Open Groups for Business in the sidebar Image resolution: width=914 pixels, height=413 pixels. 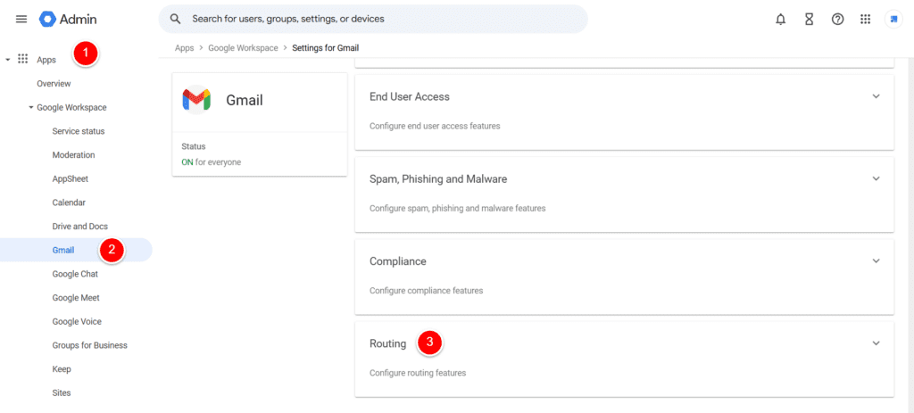90,345
